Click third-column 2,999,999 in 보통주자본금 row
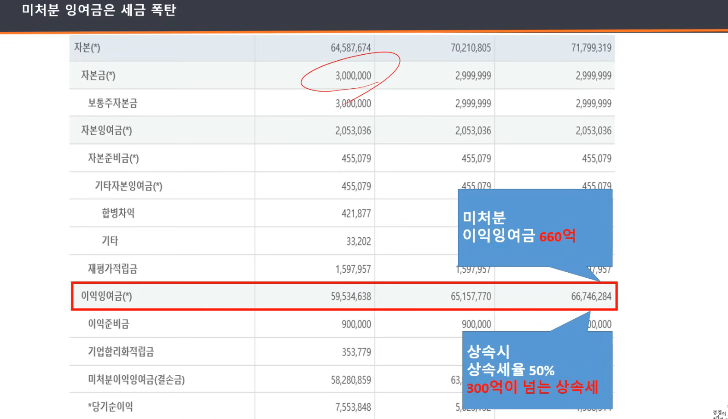The image size is (728, 419). [x=594, y=103]
